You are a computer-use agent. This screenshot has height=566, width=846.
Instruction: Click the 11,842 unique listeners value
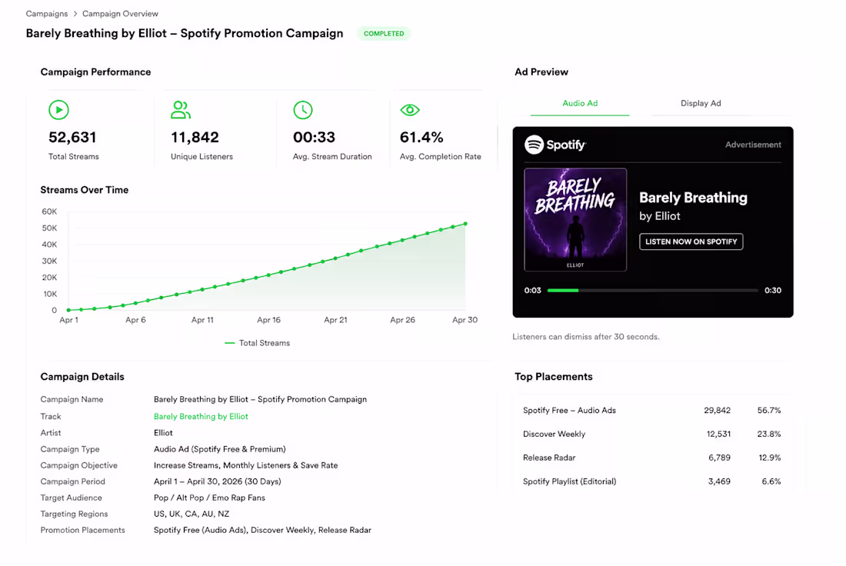coord(195,138)
